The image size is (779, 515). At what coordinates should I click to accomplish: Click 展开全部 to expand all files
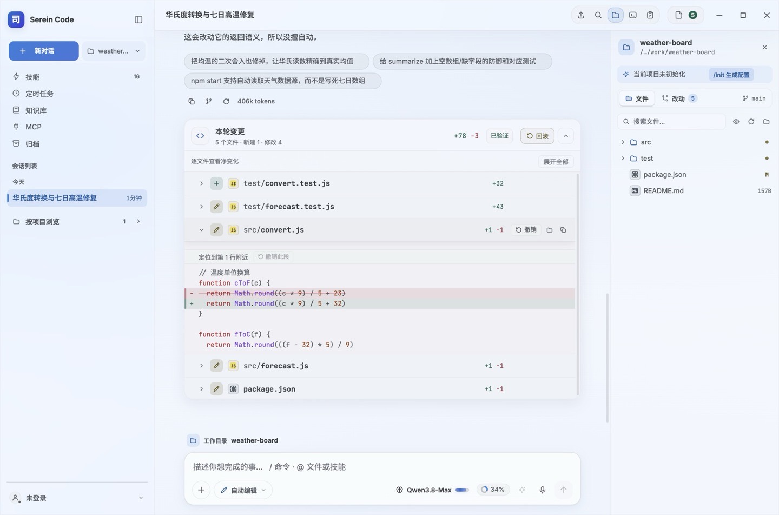click(x=556, y=162)
